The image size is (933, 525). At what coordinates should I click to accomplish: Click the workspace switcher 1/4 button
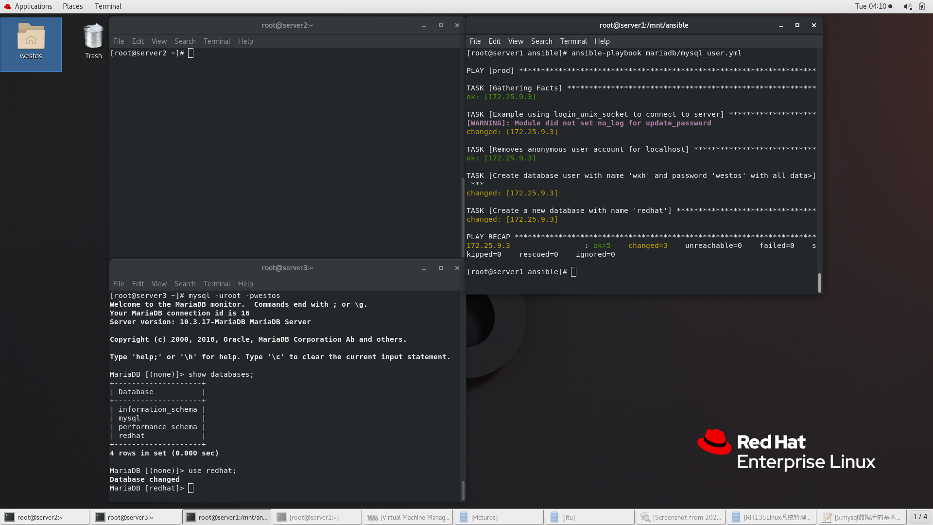[x=920, y=517]
